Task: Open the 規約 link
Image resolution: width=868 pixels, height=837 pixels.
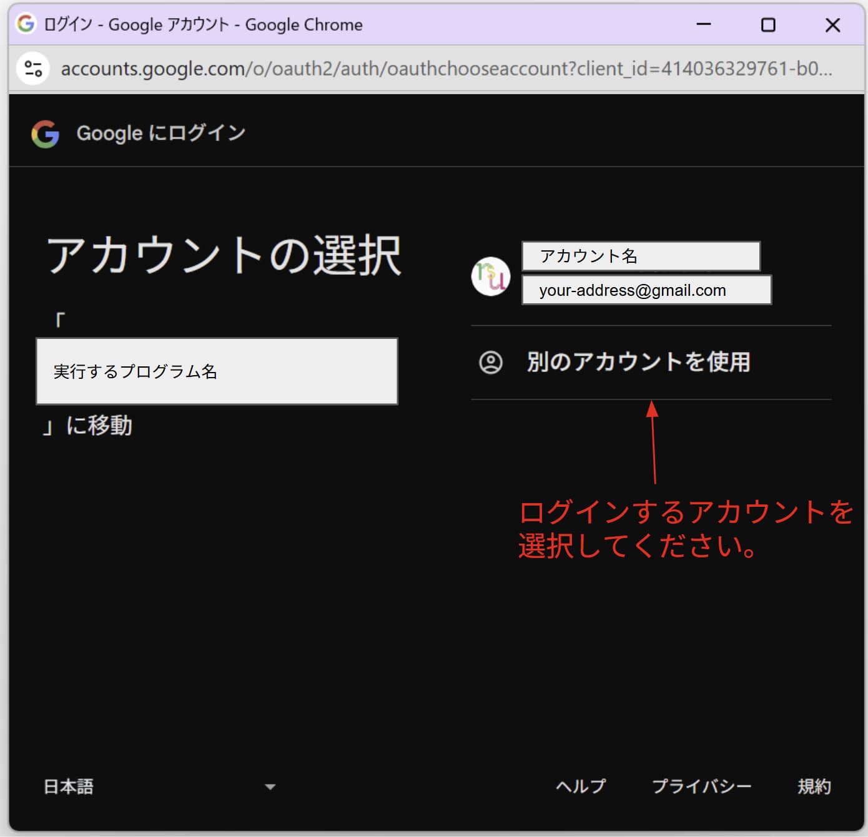Action: (x=814, y=786)
